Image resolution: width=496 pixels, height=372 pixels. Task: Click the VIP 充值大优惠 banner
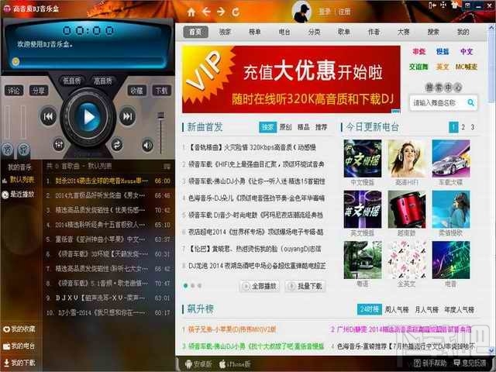coord(291,79)
